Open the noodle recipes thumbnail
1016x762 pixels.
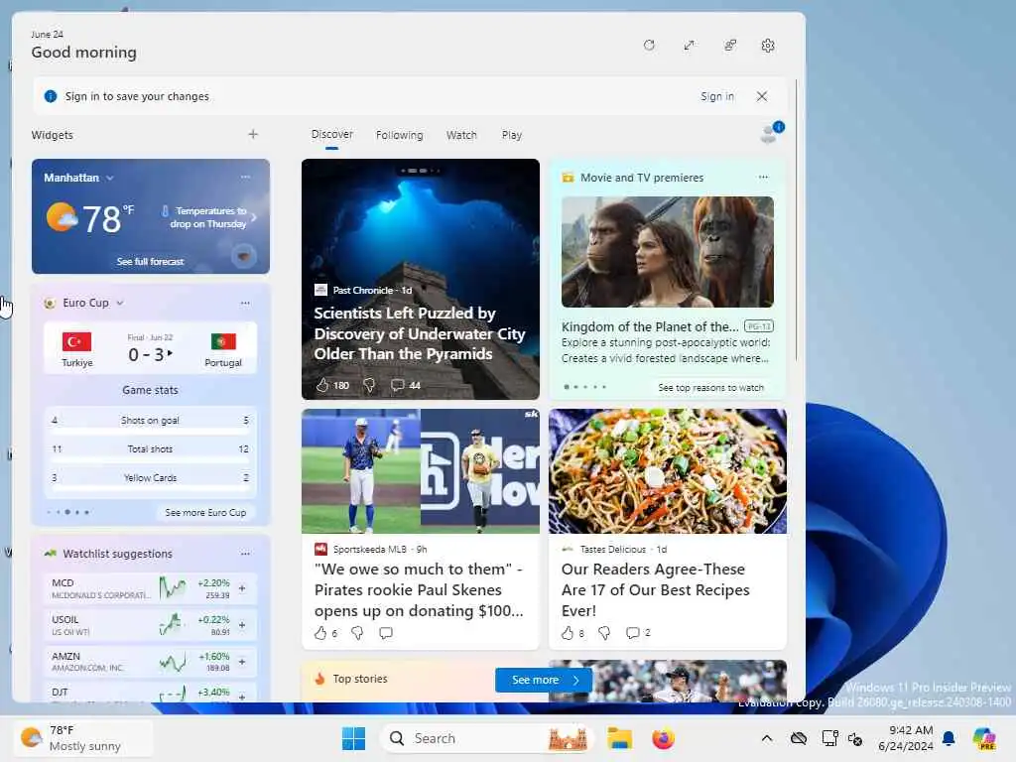[668, 471]
